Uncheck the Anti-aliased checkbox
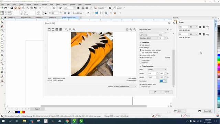 click(x=140, y=45)
